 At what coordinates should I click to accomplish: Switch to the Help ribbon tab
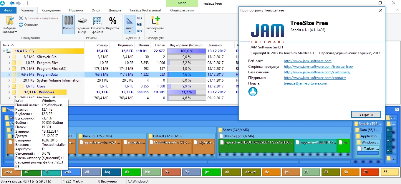coord(115,10)
